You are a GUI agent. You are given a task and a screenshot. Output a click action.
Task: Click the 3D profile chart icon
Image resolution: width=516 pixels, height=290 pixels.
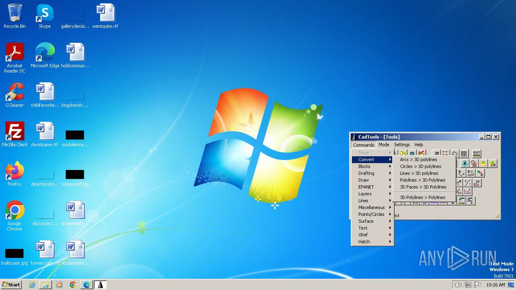point(477,182)
